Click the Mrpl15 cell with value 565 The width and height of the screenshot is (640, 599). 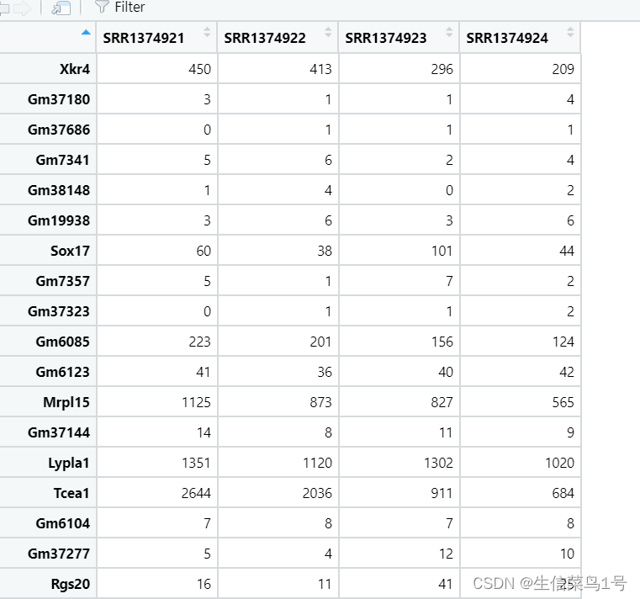click(521, 402)
